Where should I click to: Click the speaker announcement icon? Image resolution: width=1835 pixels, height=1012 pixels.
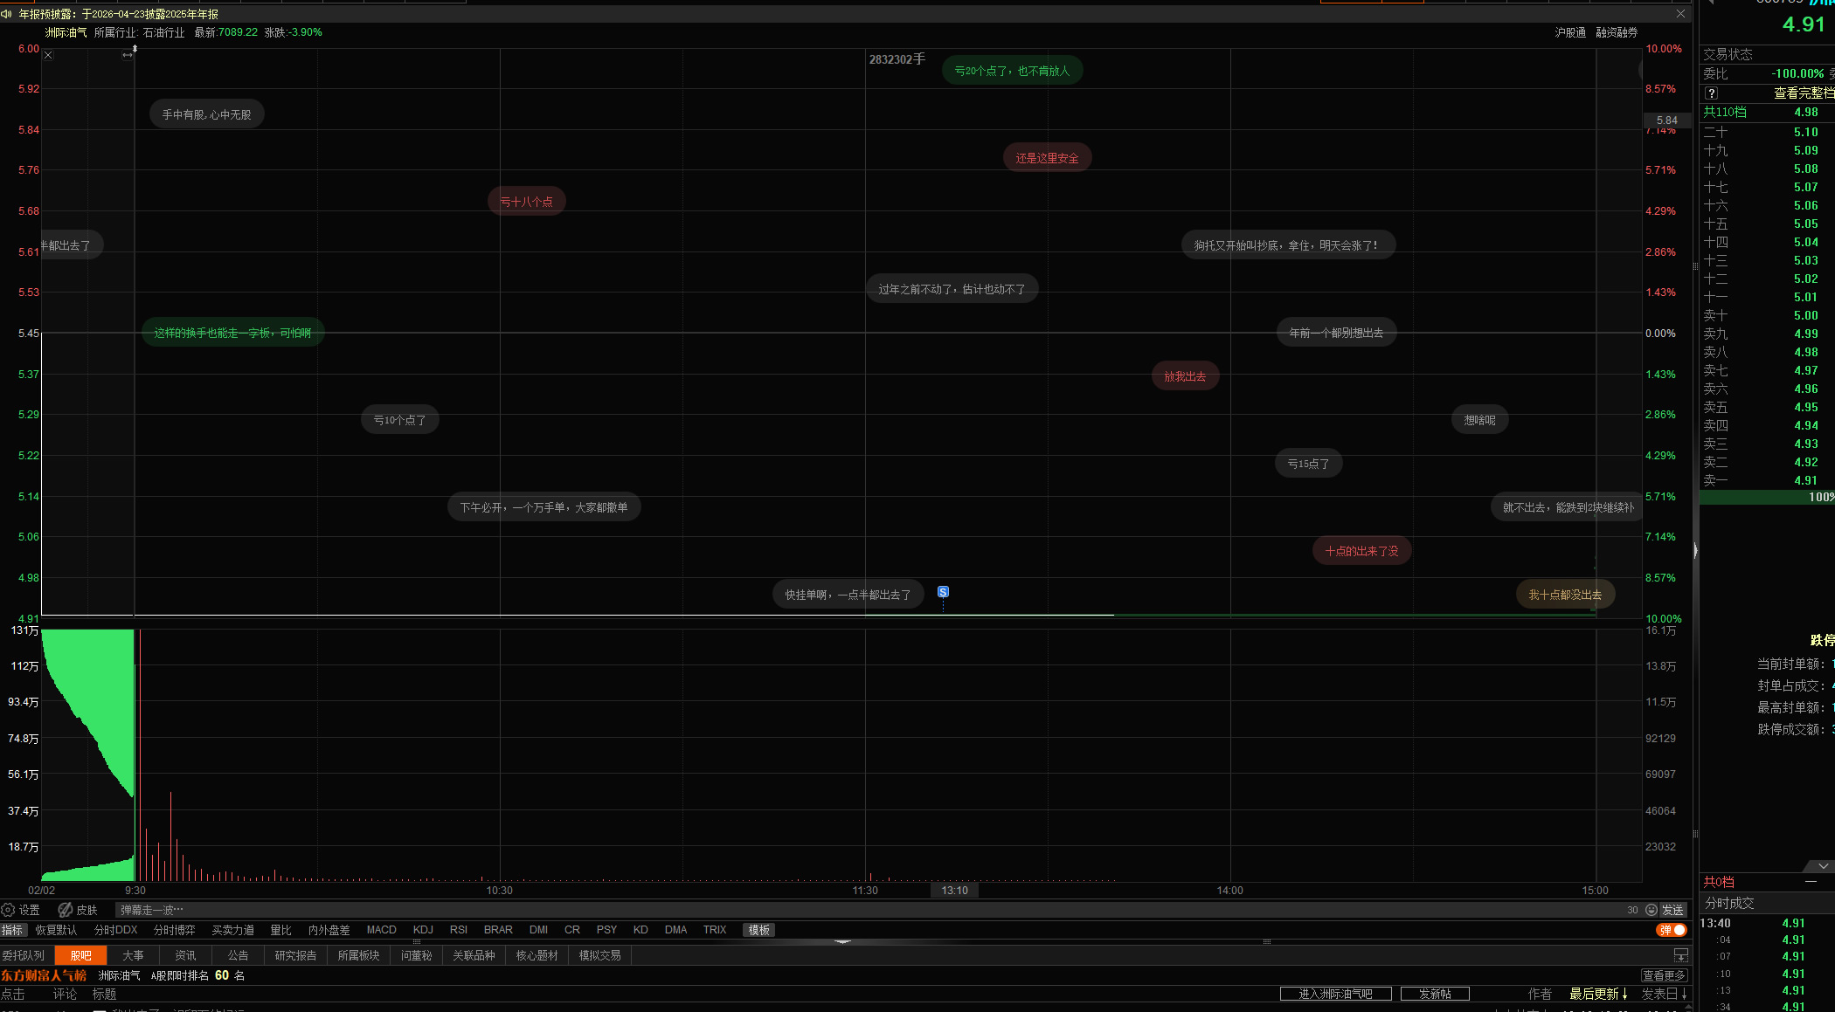pyautogui.click(x=7, y=14)
